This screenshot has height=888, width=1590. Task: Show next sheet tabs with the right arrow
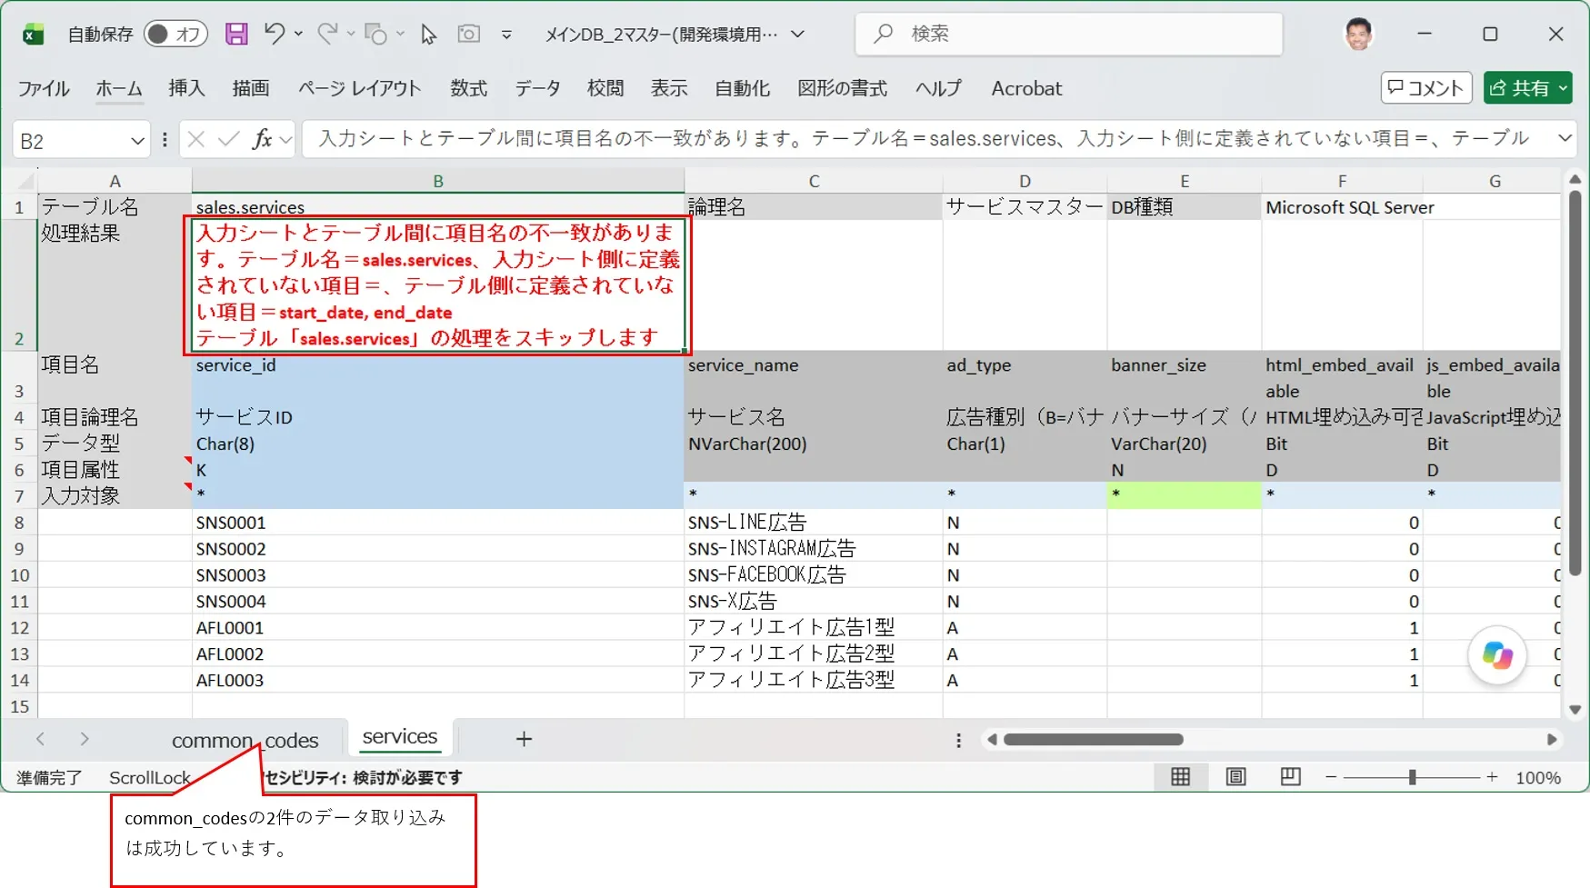(85, 739)
